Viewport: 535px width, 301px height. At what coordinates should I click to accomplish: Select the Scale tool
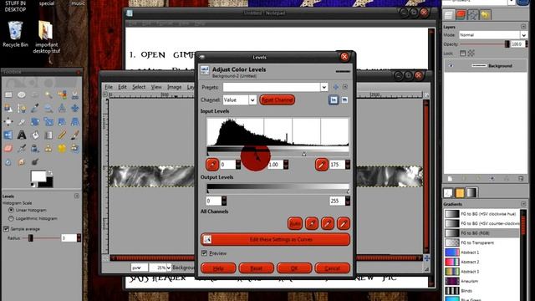48,121
